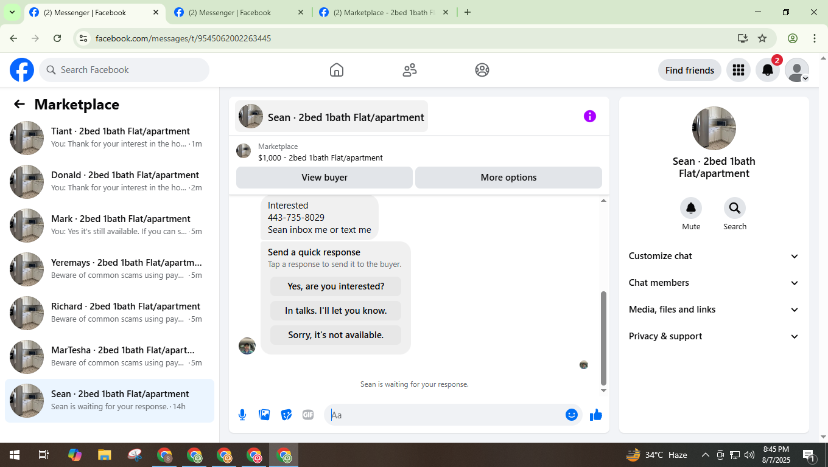
Task: Choose a GIF icon
Action: coord(308,415)
